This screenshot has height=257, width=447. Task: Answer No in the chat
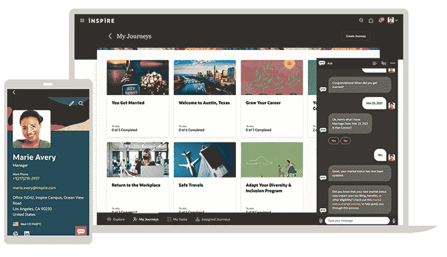[345, 141]
